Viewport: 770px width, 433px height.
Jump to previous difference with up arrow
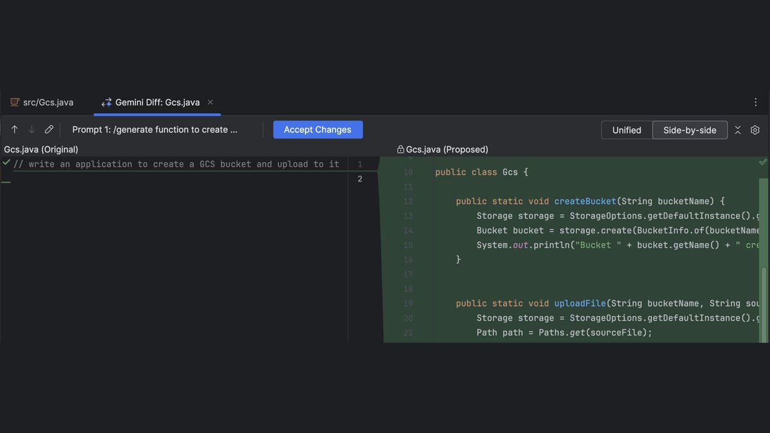pyautogui.click(x=15, y=130)
